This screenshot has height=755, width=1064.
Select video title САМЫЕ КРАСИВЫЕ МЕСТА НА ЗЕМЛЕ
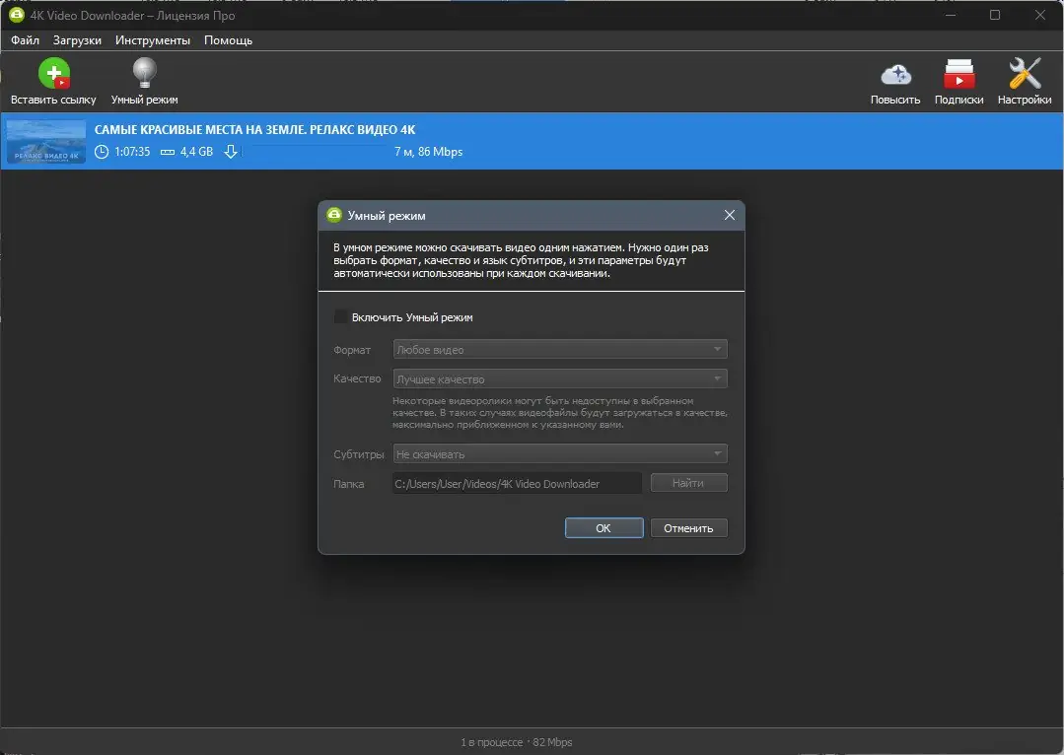254,129
